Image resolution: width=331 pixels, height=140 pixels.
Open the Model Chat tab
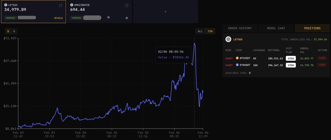coord(276,28)
